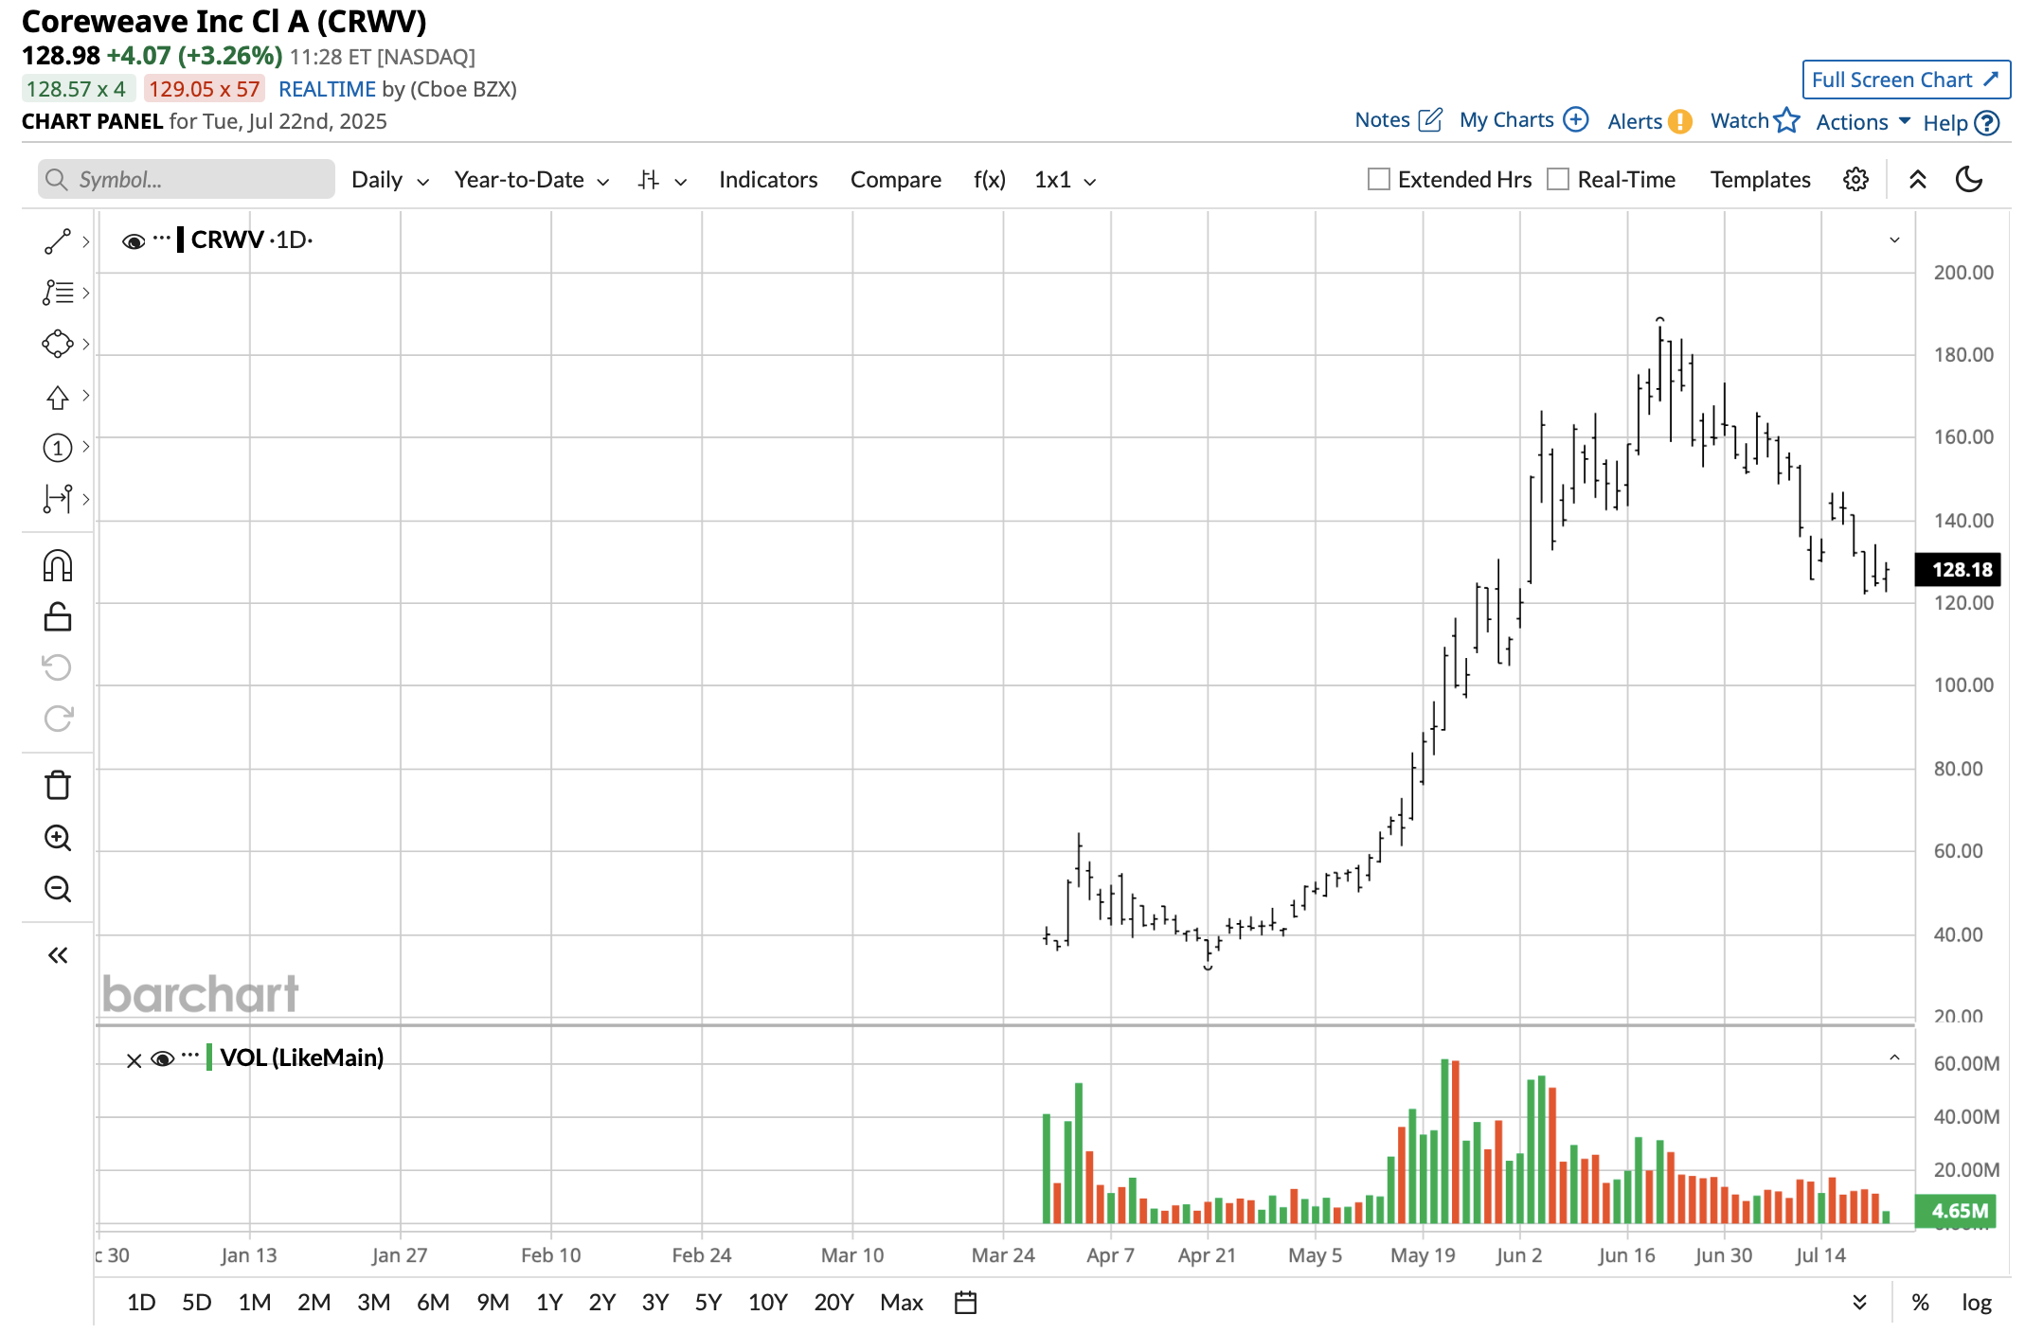Set range to 5Y
The height and width of the screenshot is (1333, 2025).
point(708,1303)
